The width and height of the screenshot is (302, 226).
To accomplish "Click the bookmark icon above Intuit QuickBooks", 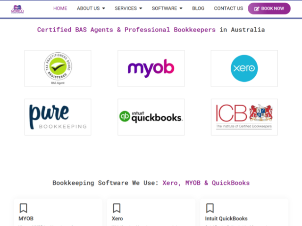I will [x=210, y=208].
